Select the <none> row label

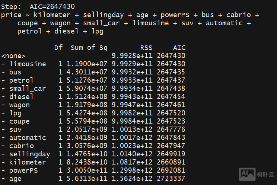13,56
